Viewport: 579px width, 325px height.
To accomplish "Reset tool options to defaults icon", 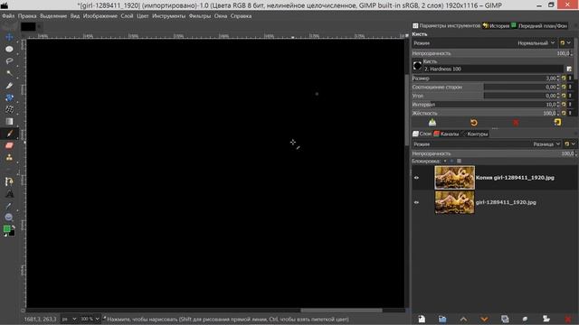I will 557,123.
